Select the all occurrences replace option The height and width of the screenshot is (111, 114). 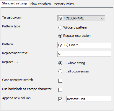point(60,71)
